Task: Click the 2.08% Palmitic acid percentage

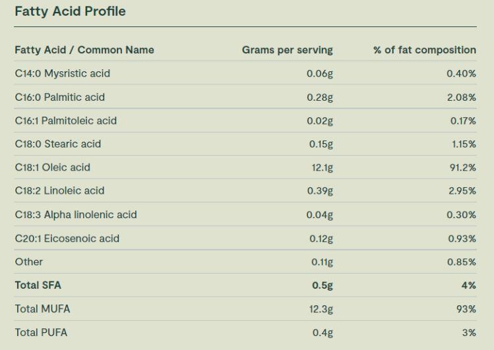Action: point(461,97)
